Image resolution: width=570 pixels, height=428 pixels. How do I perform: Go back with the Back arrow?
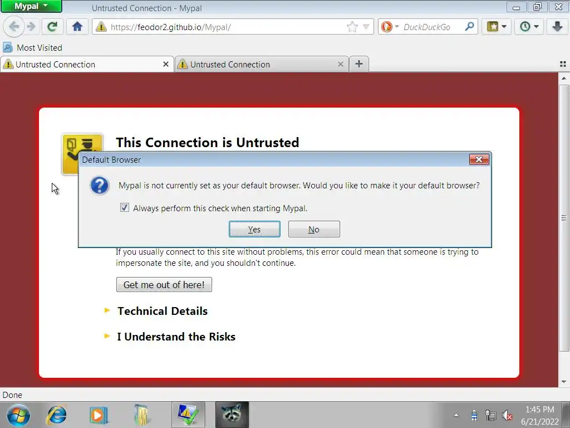(14, 27)
